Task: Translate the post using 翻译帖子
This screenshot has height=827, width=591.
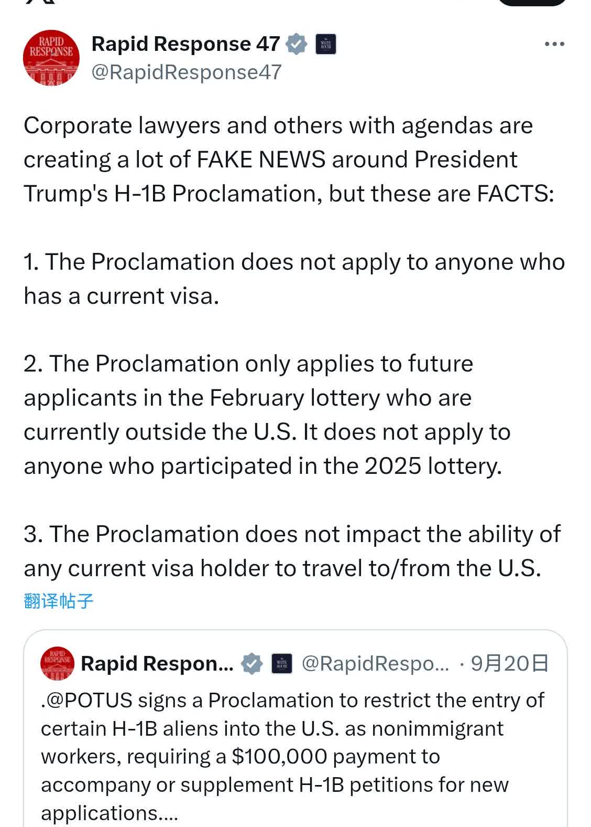Action: pos(58,601)
